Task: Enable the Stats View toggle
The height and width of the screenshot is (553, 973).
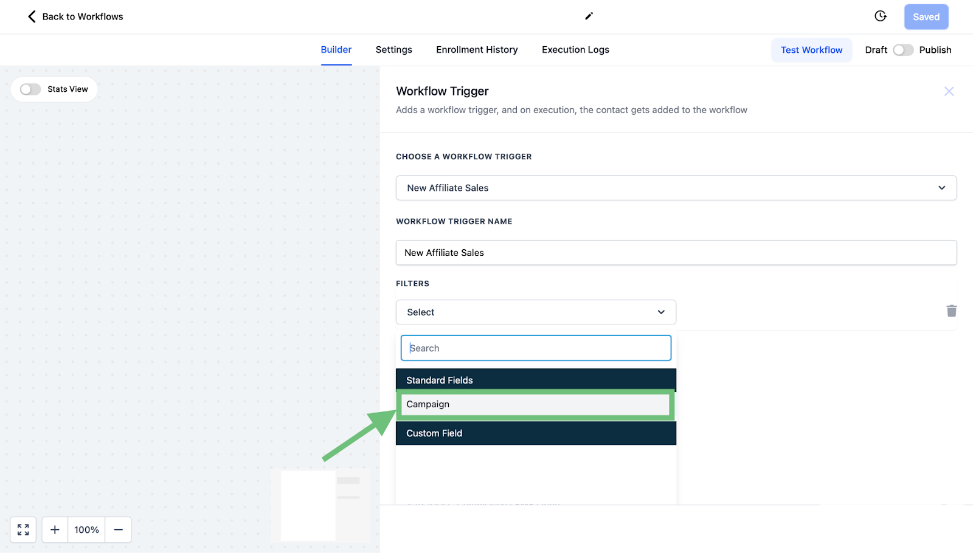Action: point(30,89)
